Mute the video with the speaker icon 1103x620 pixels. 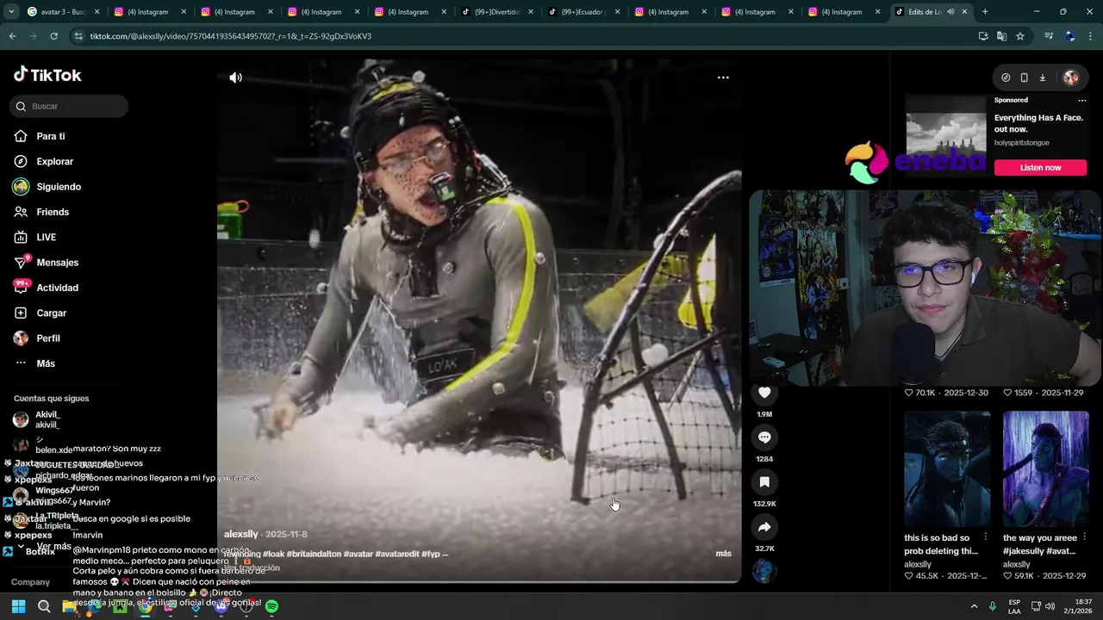coord(235,77)
